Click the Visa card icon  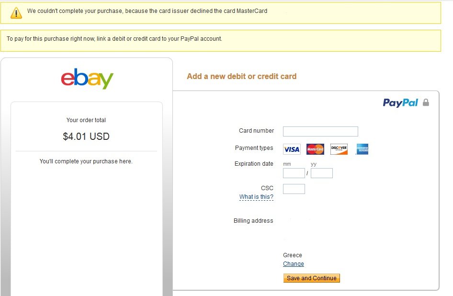tap(292, 149)
